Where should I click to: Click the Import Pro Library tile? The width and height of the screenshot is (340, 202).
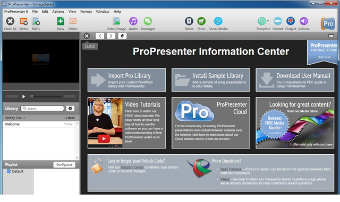pos(127,80)
